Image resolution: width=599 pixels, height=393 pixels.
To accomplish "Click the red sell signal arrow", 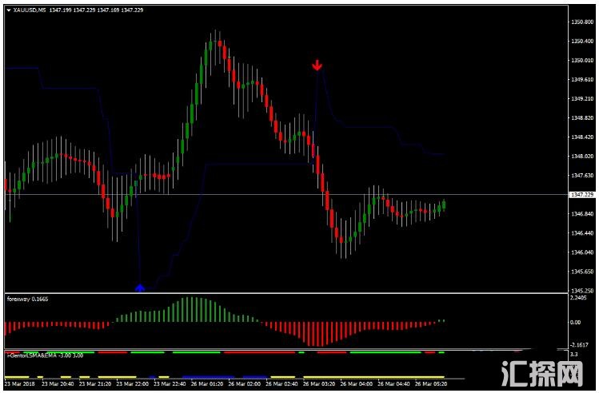I will (317, 65).
